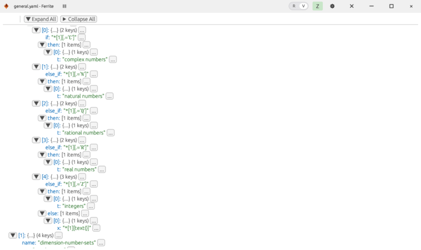Select the V view mode toggle
The width and height of the screenshot is (421, 250).
click(303, 6)
